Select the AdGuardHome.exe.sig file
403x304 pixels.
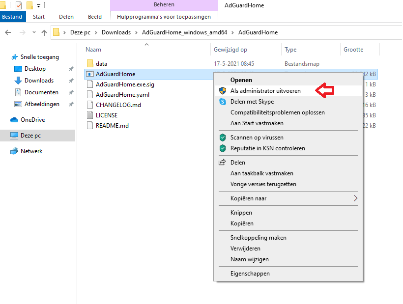pyautogui.click(x=125, y=84)
